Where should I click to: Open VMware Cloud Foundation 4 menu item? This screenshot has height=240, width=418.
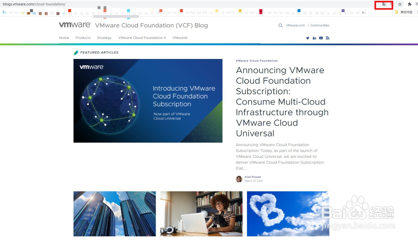[x=142, y=38]
